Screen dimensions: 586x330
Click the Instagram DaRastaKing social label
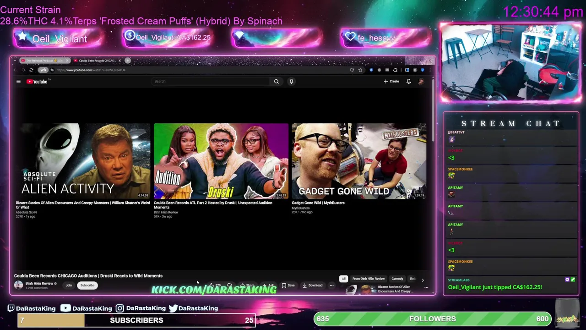(140, 308)
